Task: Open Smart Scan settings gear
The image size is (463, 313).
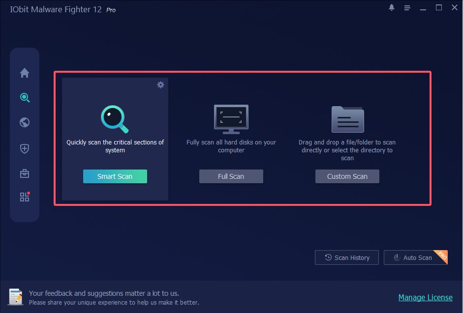Action: tap(160, 85)
